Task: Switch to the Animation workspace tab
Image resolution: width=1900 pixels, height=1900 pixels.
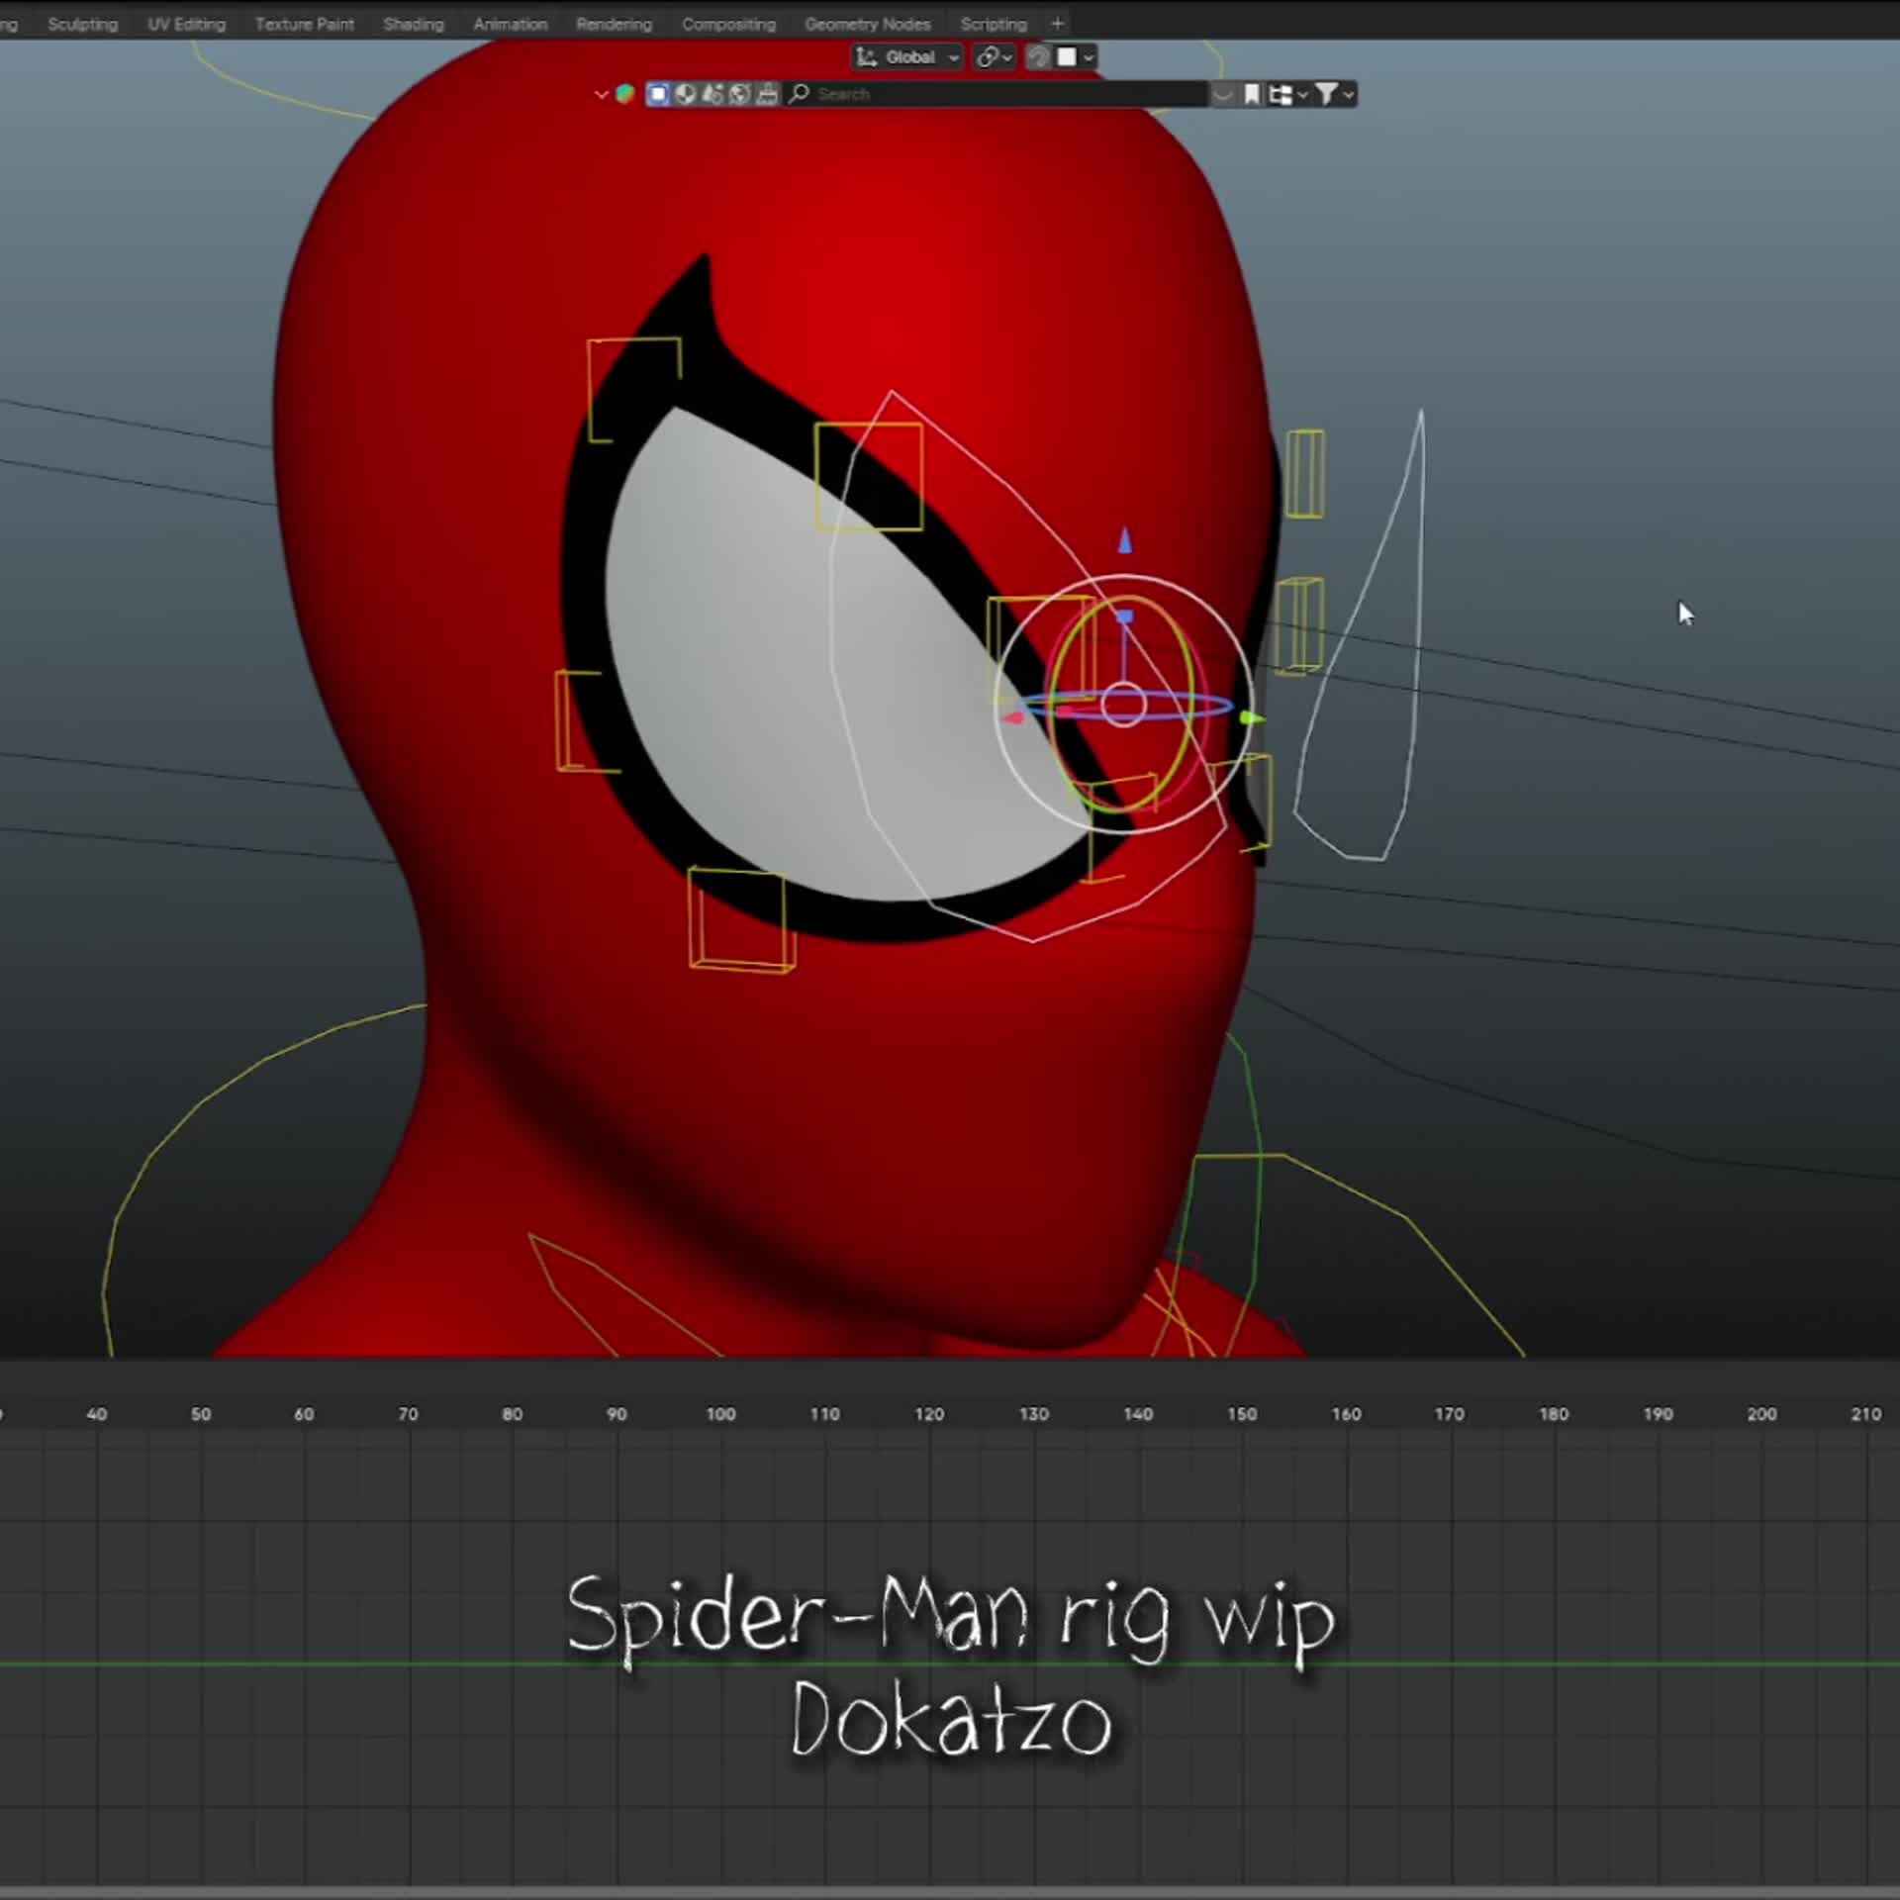Action: (x=511, y=24)
